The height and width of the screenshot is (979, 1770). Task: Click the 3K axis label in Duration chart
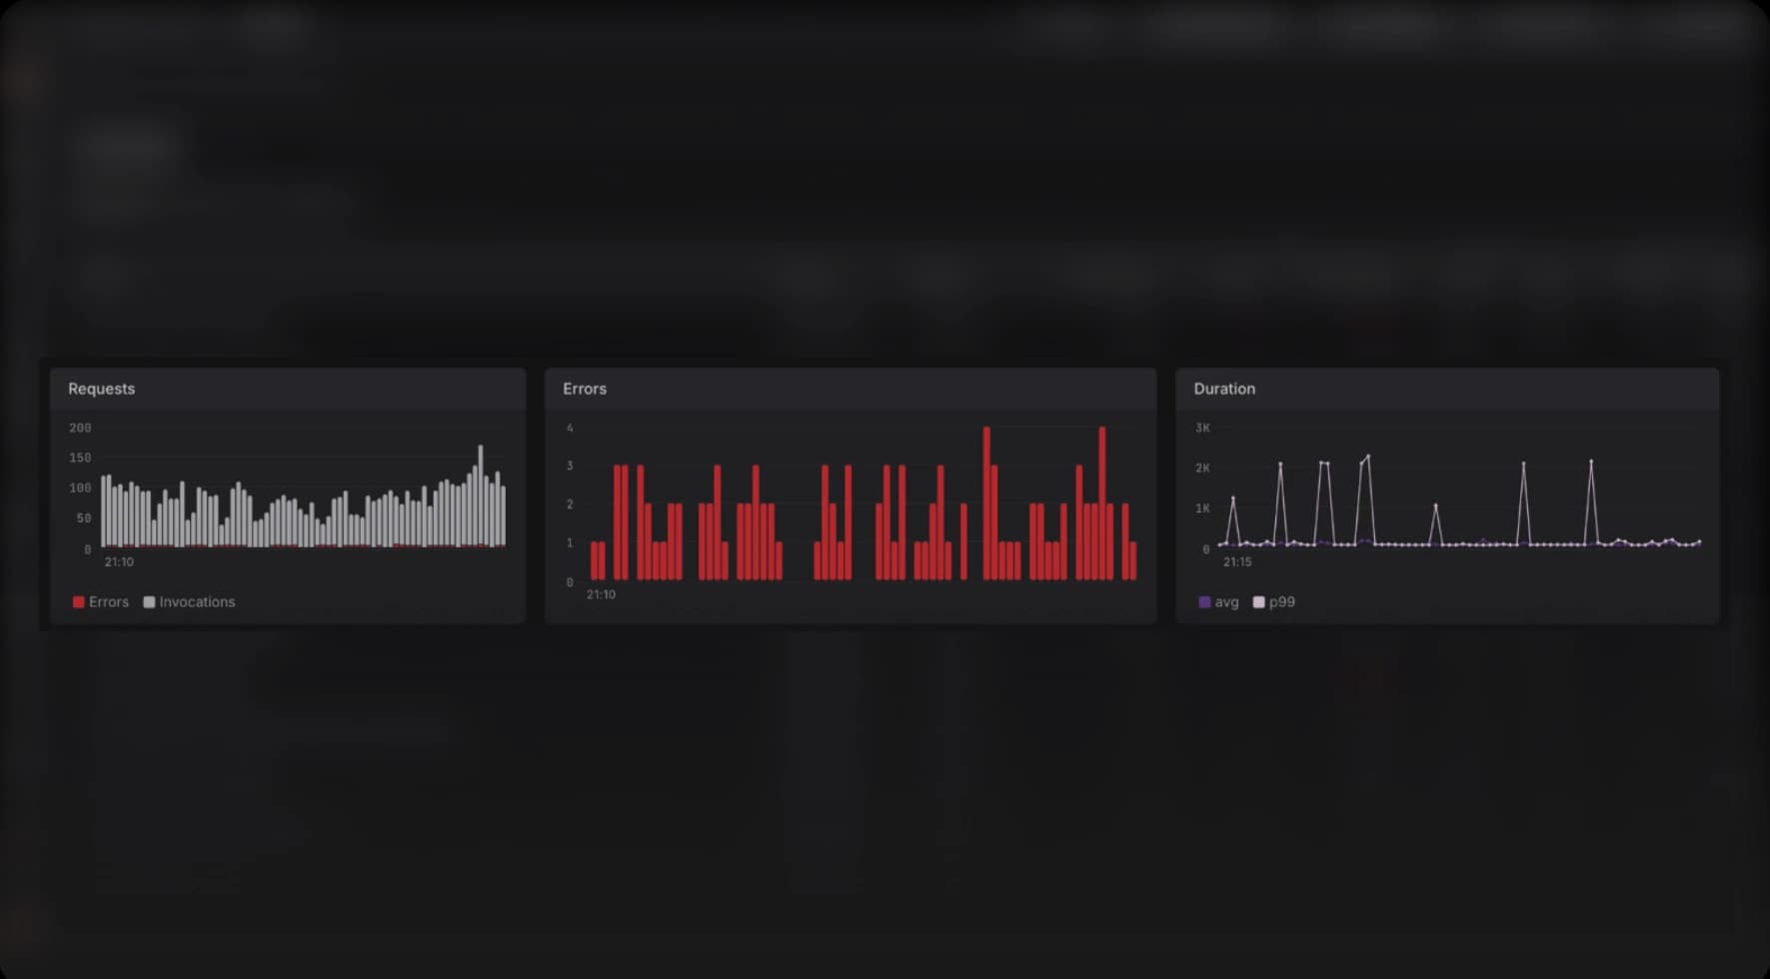pos(1202,428)
